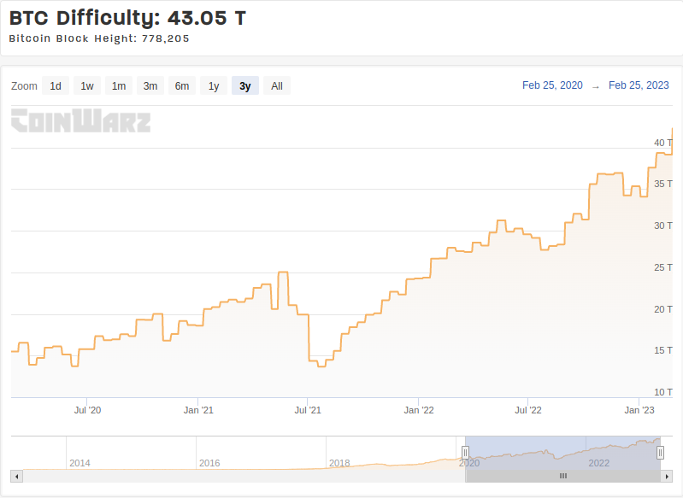Screen dimensions: 683x498
Task: Select the 1d zoom range
Action: coord(56,85)
